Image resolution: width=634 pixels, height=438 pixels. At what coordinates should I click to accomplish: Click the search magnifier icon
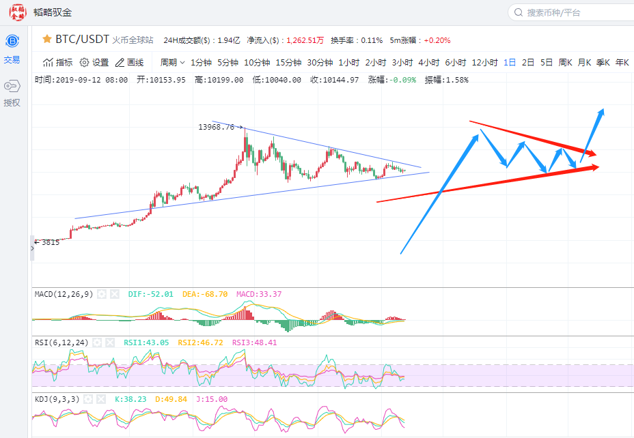point(519,12)
